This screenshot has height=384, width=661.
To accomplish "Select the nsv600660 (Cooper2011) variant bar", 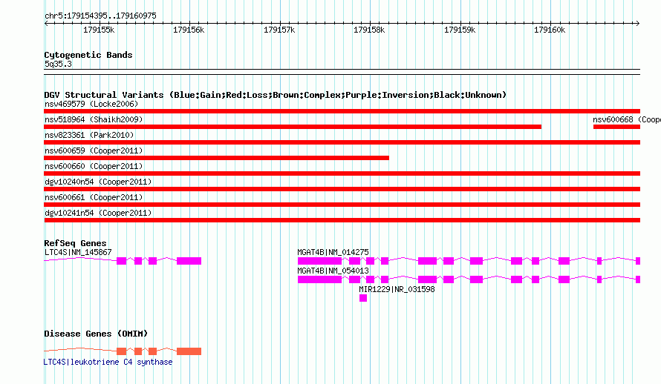I will tap(342, 173).
